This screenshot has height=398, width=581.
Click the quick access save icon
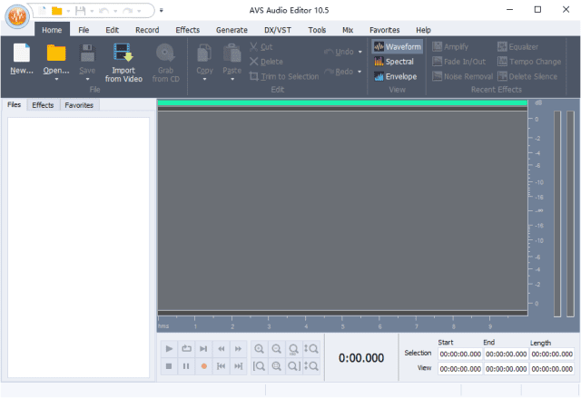[81, 11]
